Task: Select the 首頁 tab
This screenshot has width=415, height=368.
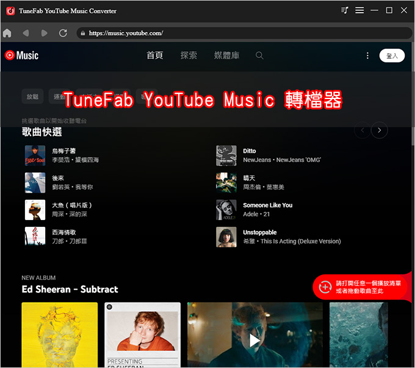Action: click(155, 56)
